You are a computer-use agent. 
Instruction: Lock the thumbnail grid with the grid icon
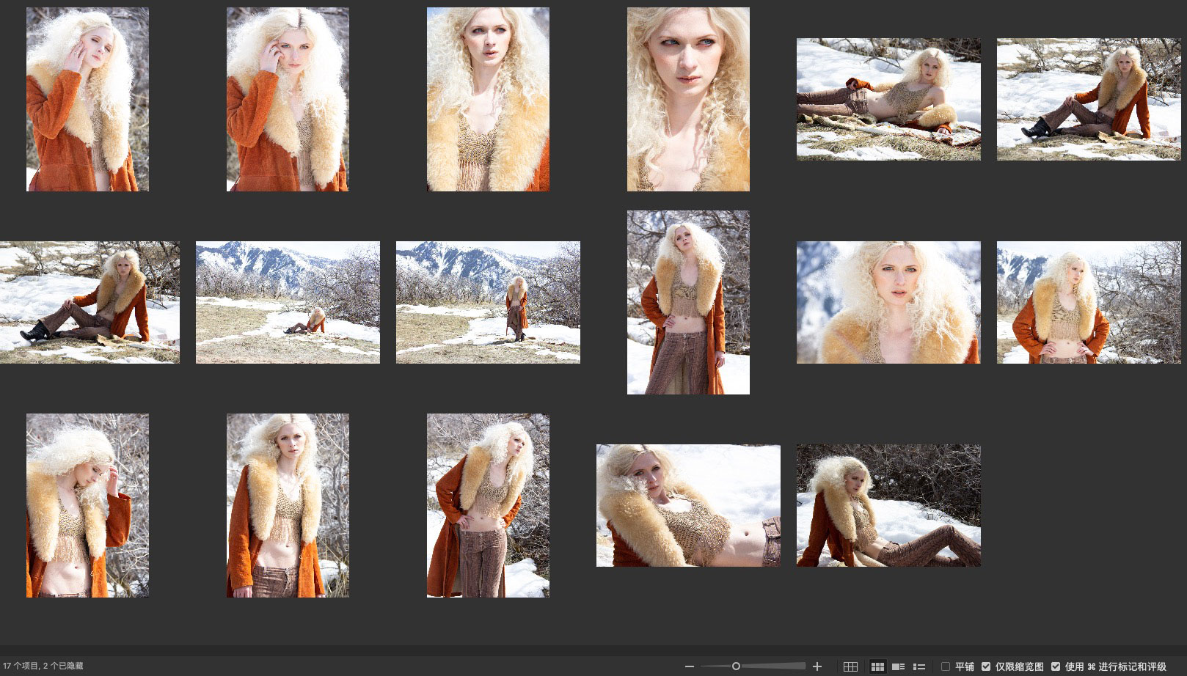click(850, 666)
